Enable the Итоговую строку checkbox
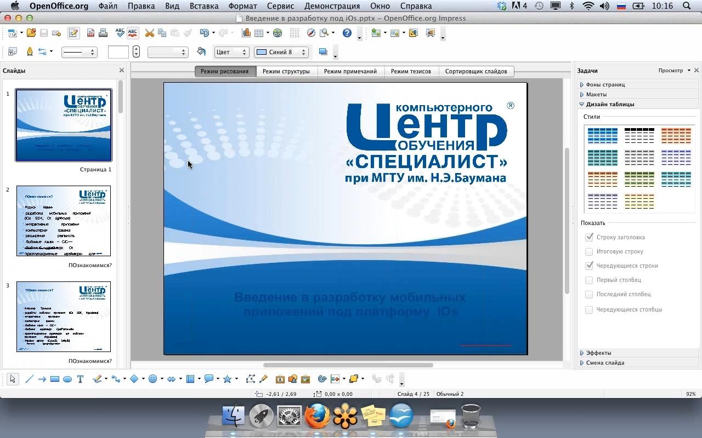This screenshot has width=702, height=438. pyautogui.click(x=590, y=251)
